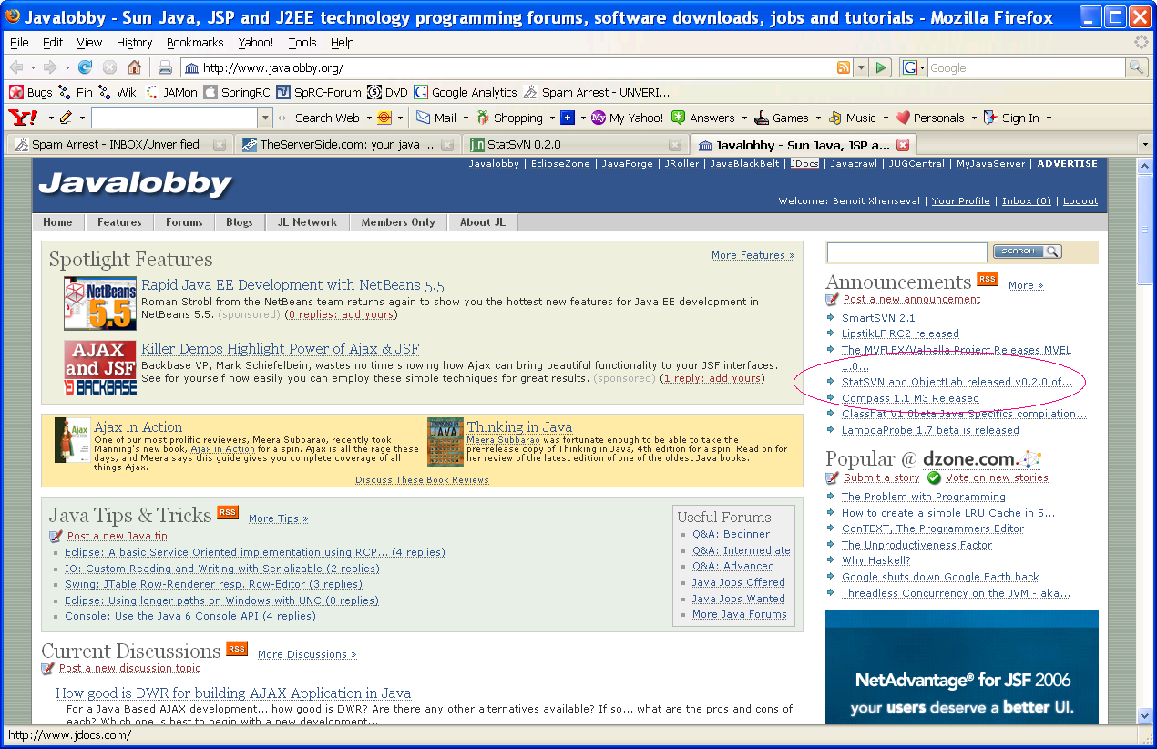Image resolution: width=1157 pixels, height=749 pixels.
Task: Click the Java Tips & Tricks RSS badge
Action: [228, 512]
